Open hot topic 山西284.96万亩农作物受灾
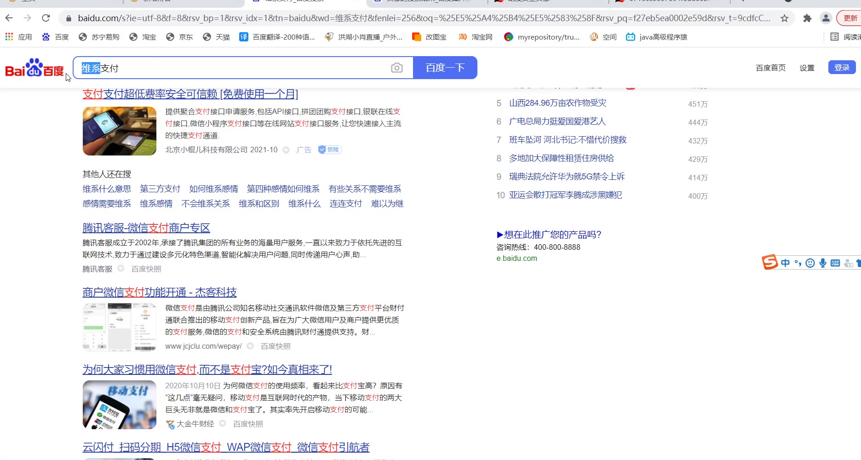 tap(557, 103)
